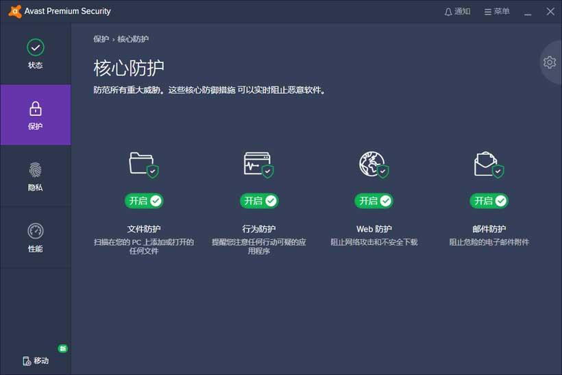Click the 文件防护 title text

point(144,229)
